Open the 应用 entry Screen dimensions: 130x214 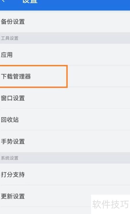coord(65,55)
